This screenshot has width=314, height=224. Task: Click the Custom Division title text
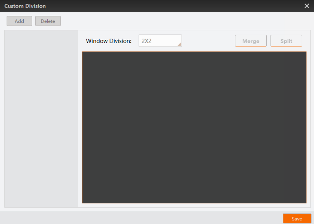(25, 6)
